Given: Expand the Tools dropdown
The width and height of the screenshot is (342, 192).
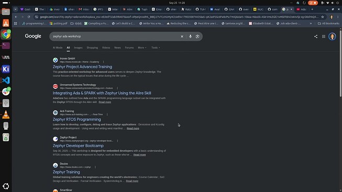Looking at the screenshot, I should tap(156, 48).
